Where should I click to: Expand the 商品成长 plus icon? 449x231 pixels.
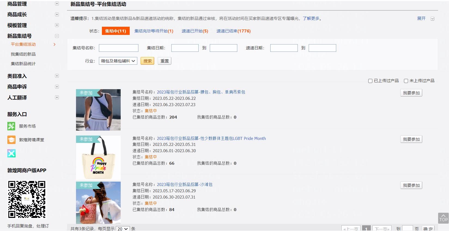click(57, 14)
